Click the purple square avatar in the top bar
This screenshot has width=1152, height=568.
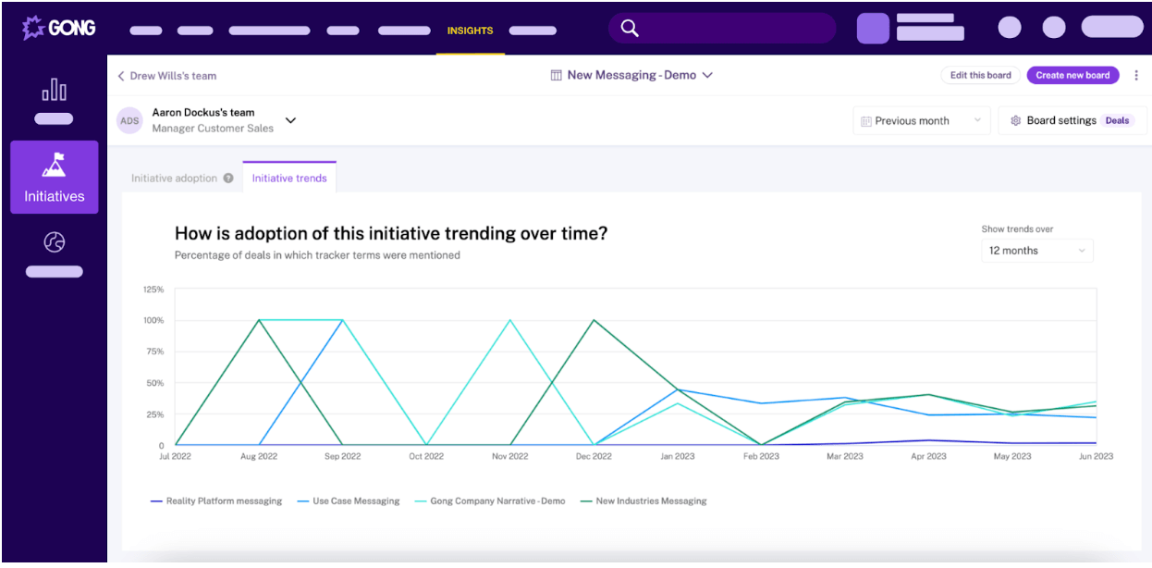coord(873,29)
